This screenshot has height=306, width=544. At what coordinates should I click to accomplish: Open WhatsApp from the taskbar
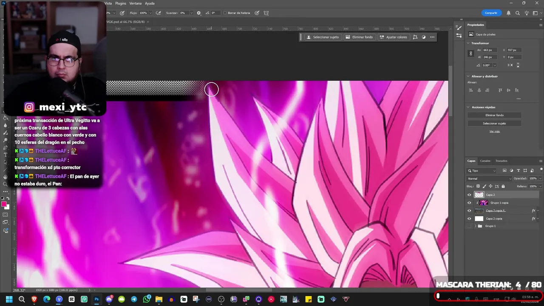[147, 299]
